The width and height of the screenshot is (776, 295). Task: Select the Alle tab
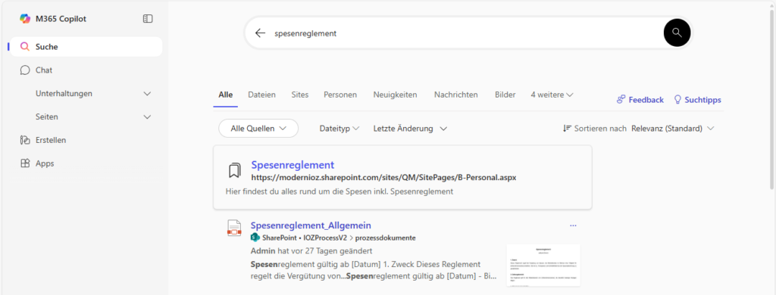pyautogui.click(x=225, y=95)
